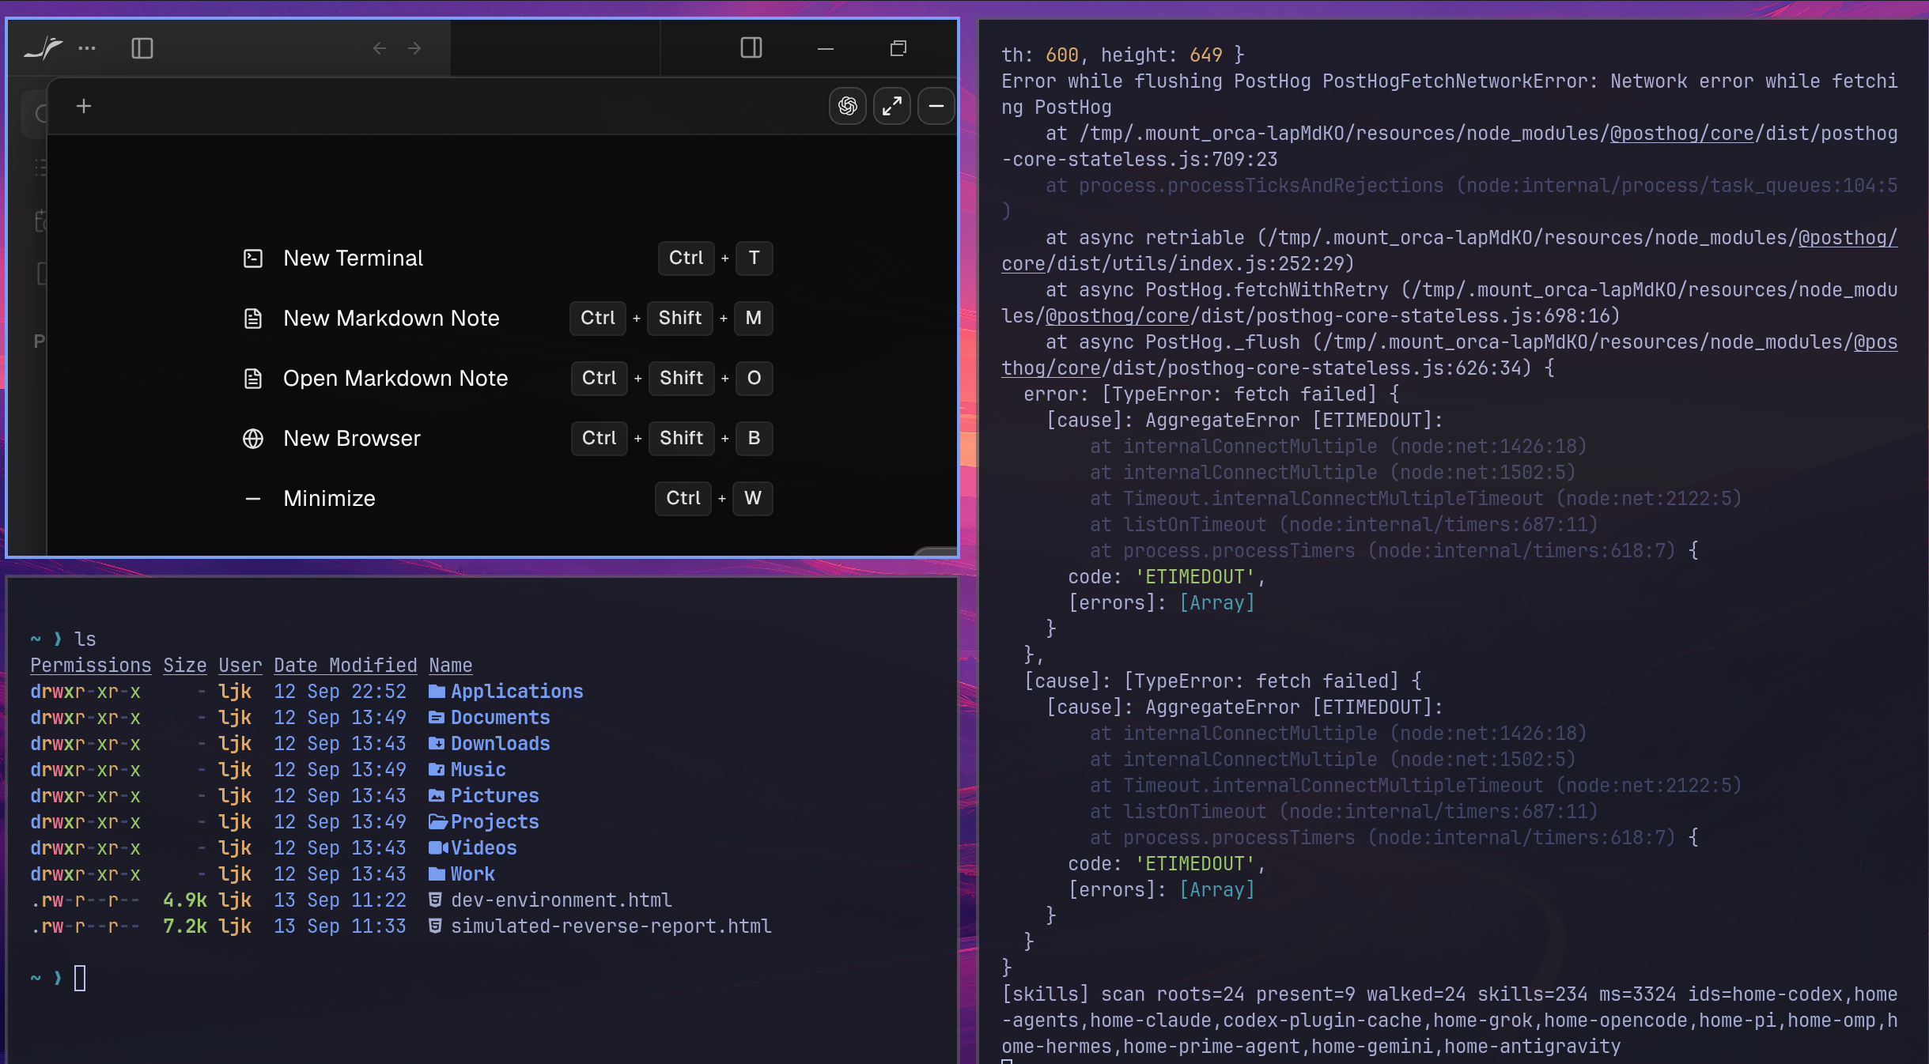
Task: Go forward with the right arrow
Action: tap(414, 48)
